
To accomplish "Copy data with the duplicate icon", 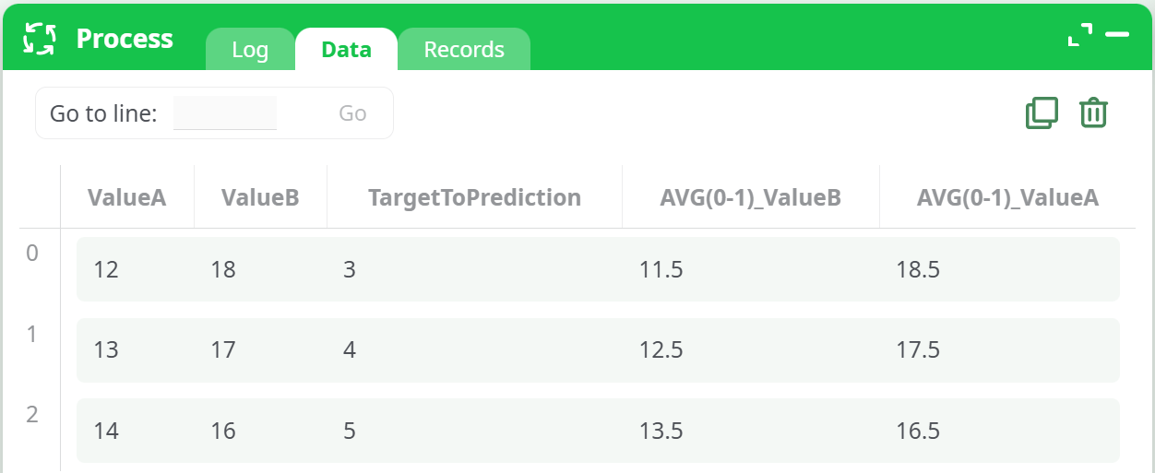I will (1042, 112).
